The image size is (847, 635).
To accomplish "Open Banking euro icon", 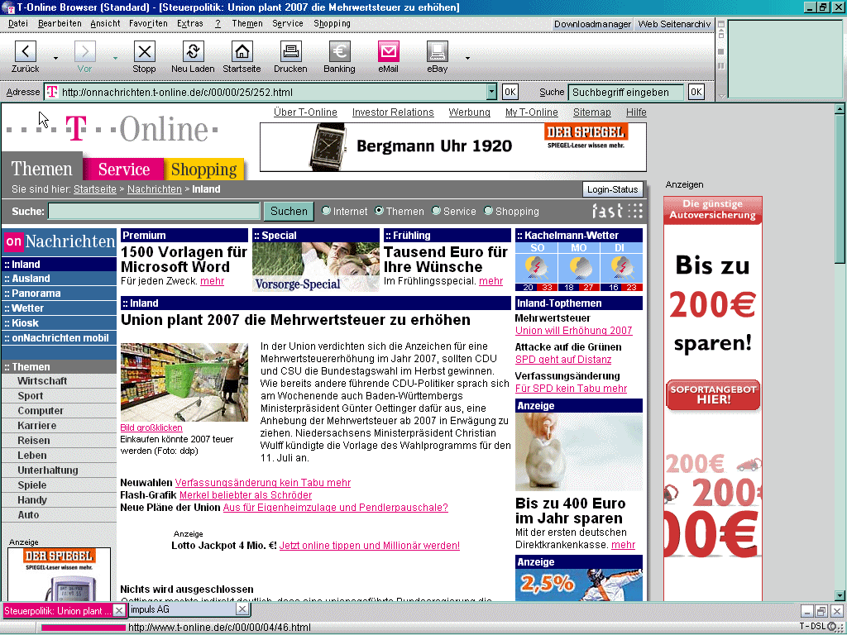I will pos(340,52).
